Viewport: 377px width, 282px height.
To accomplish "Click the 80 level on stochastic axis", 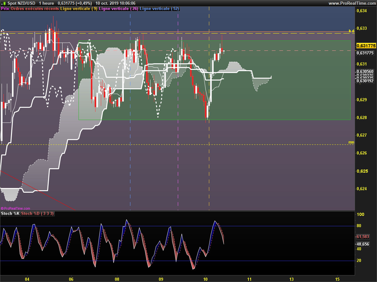I will coord(359,226).
